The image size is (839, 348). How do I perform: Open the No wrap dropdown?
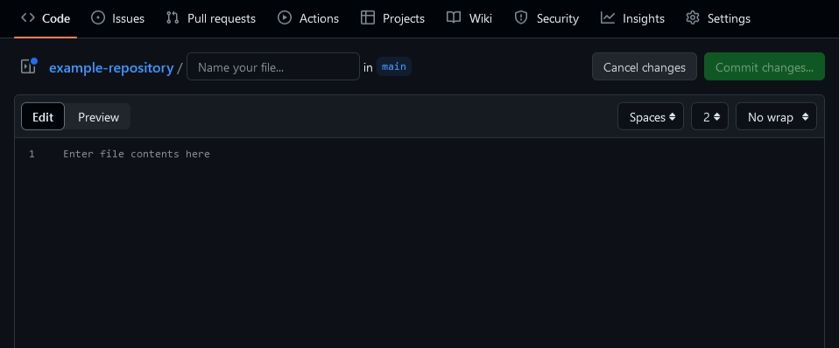[x=776, y=116]
